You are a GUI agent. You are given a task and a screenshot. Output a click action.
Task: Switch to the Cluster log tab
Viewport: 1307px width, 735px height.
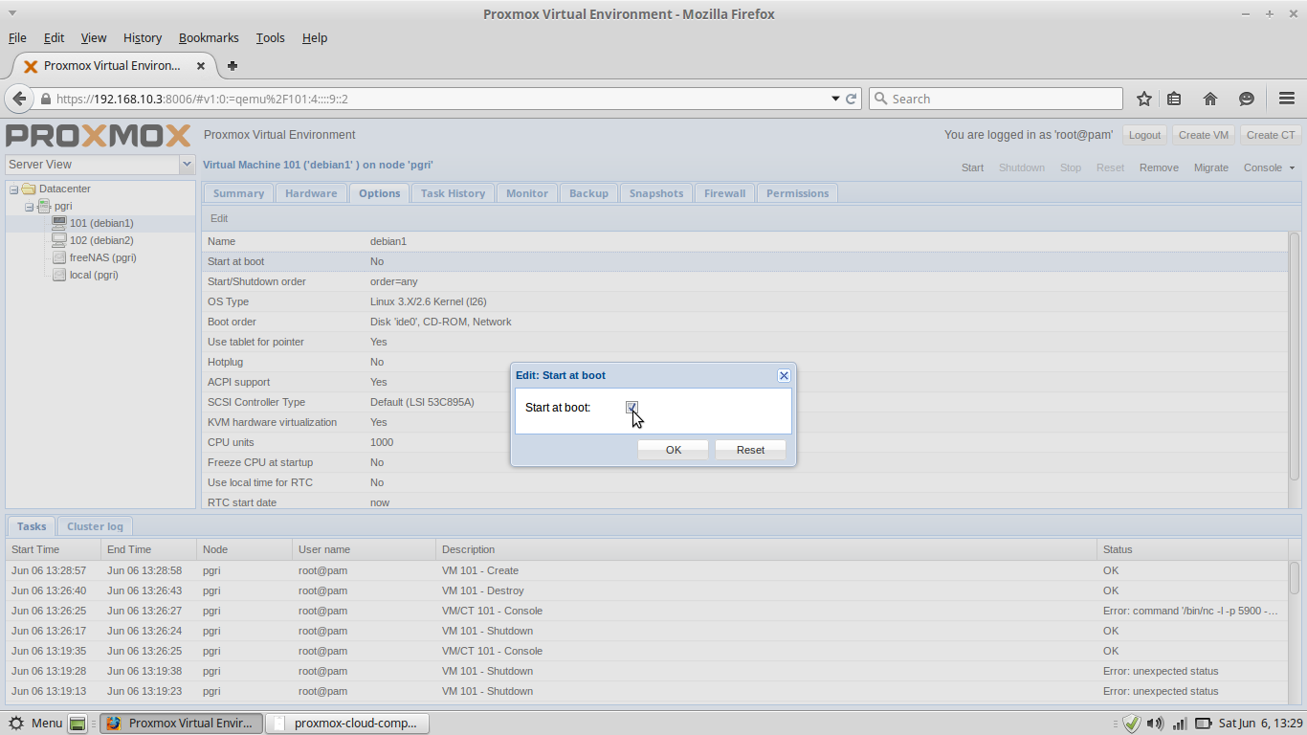point(95,526)
